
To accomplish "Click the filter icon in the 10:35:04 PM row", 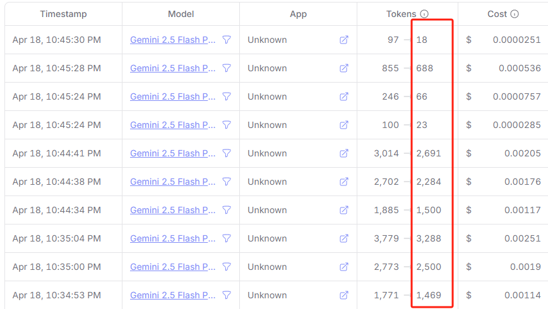I will coord(227,238).
